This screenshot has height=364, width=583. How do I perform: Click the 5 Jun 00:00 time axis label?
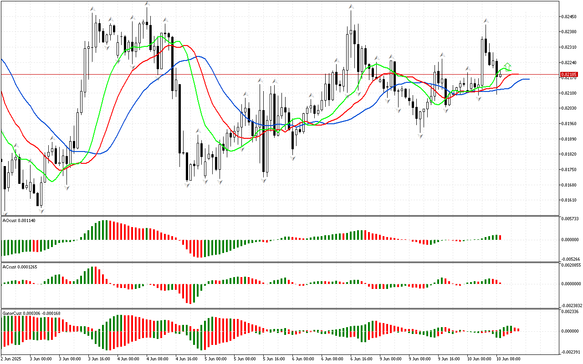pos(216,359)
